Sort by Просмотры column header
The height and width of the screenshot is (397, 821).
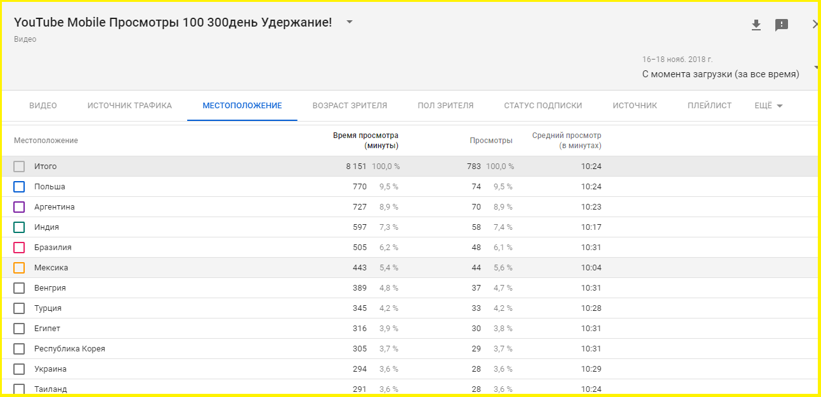pyautogui.click(x=491, y=141)
